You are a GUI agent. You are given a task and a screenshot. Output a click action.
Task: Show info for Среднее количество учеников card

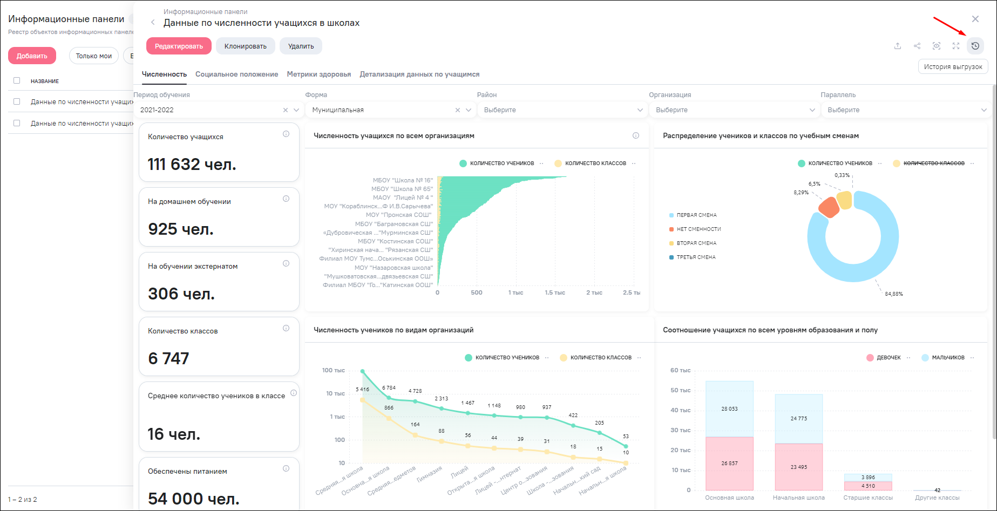[x=294, y=393]
